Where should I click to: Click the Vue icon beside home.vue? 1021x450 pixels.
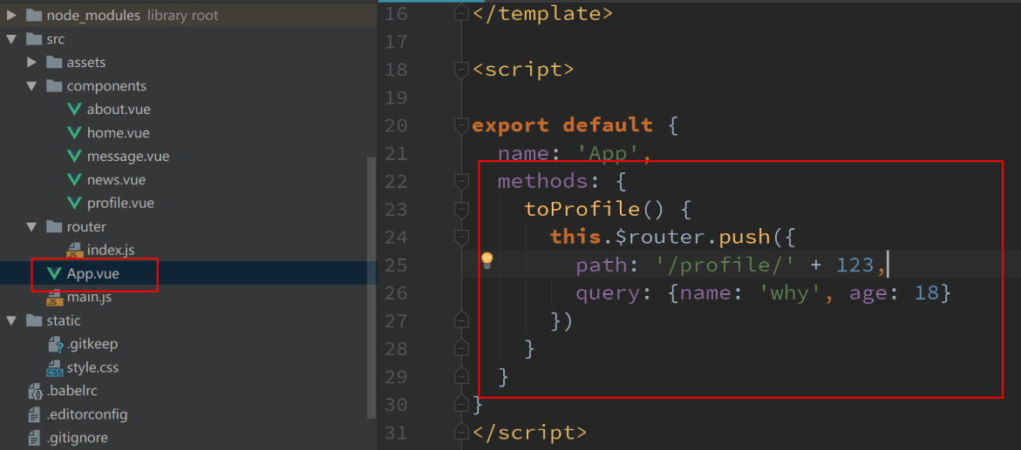(x=75, y=132)
